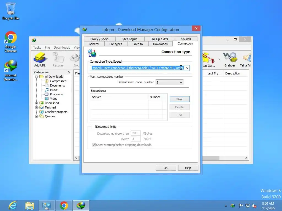Select Google Chrome desktop shortcut
The width and height of the screenshot is (282, 211).
tap(11, 42)
